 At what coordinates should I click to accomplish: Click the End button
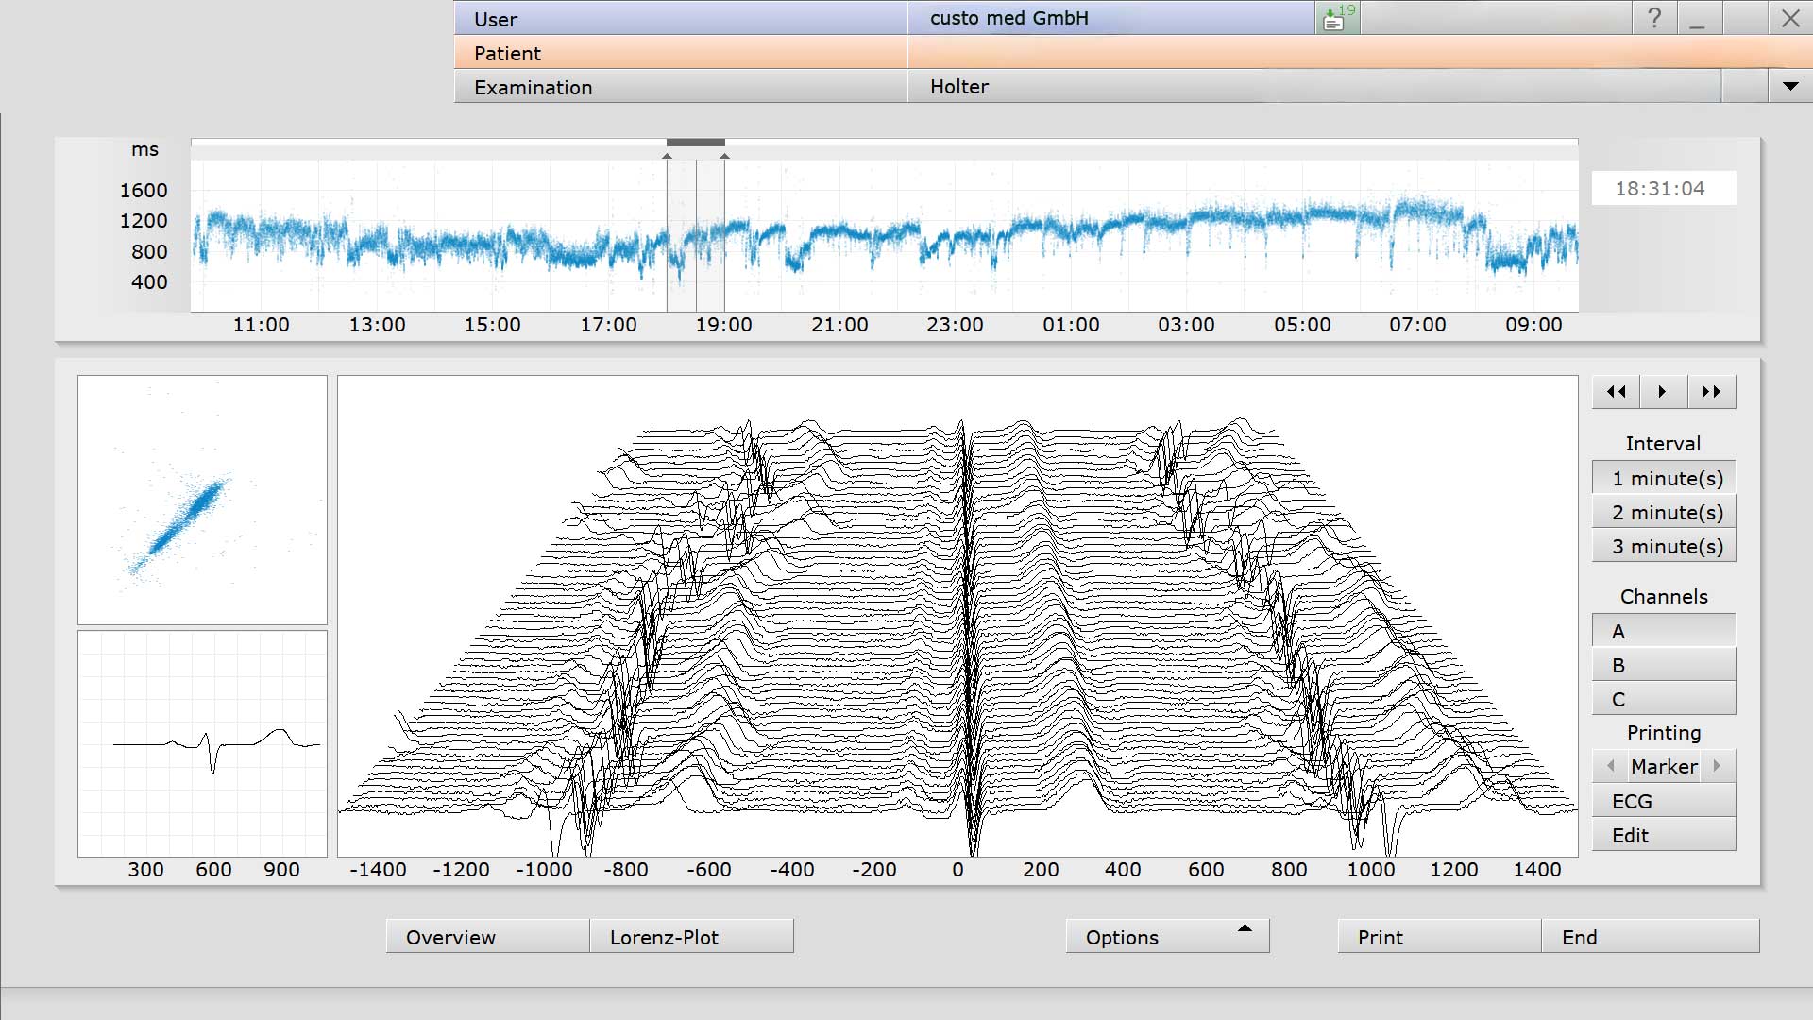(1651, 937)
